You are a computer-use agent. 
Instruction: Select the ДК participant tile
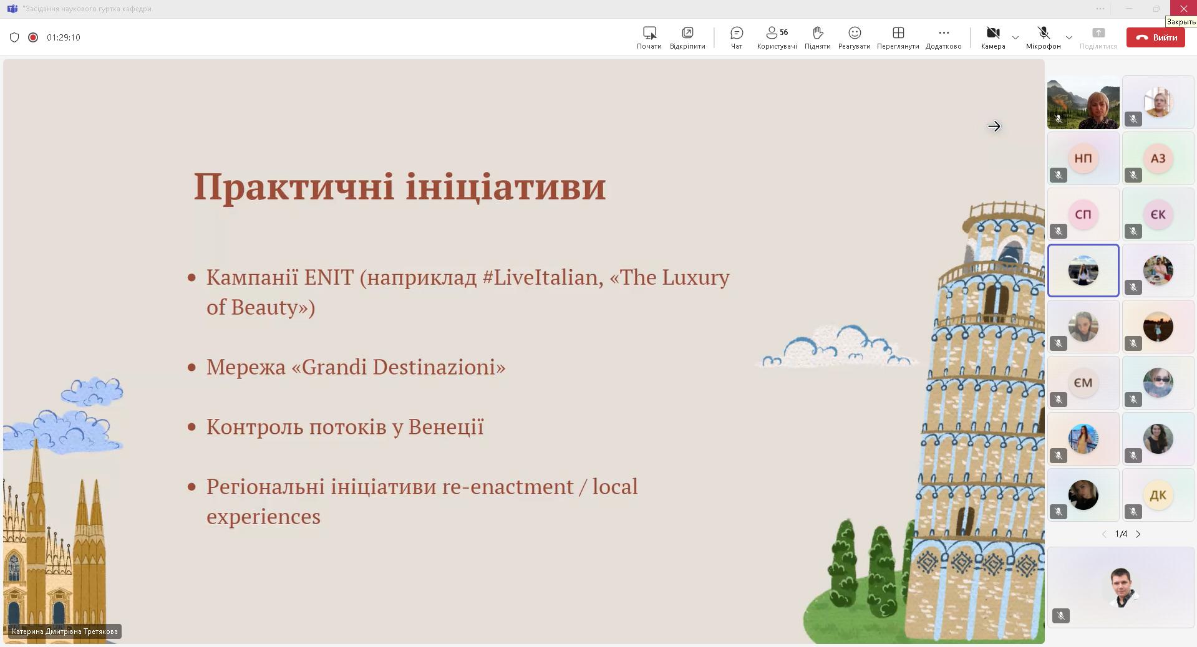coord(1158,495)
